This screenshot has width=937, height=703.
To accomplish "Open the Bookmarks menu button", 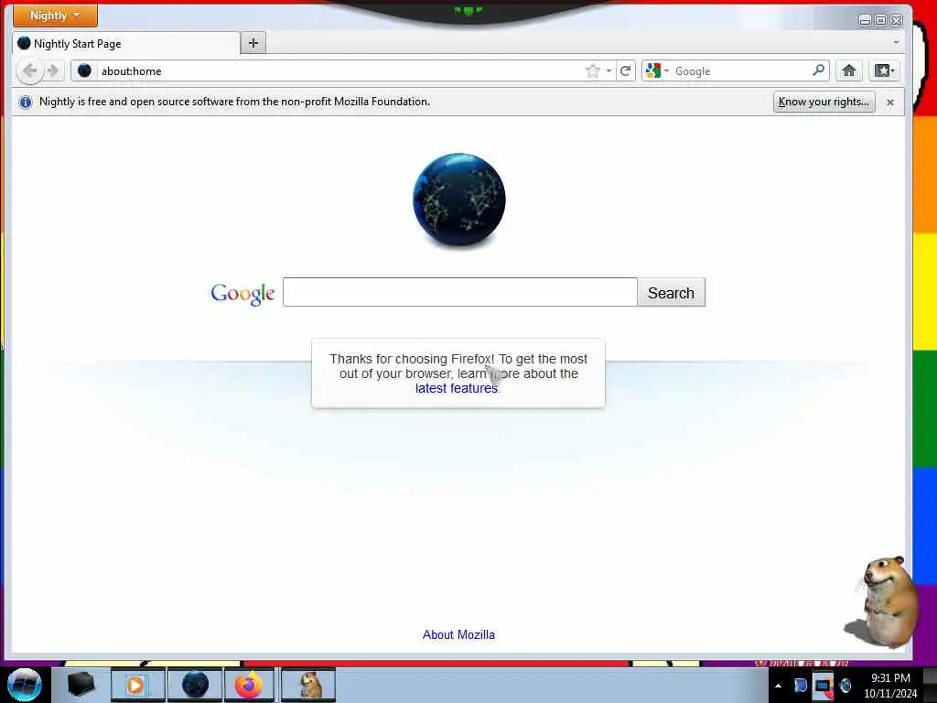I will 884,70.
